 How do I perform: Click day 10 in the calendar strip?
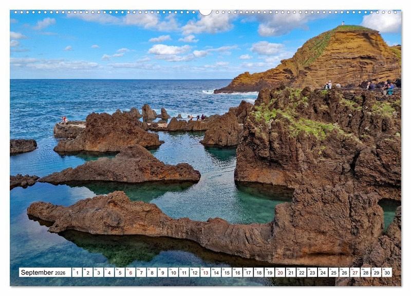(x=173, y=272)
